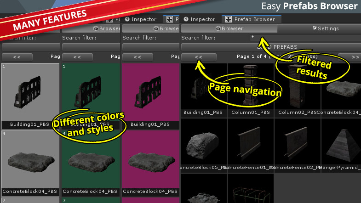Select the ConcreteFence02 prefab thumbnail

(x=298, y=142)
